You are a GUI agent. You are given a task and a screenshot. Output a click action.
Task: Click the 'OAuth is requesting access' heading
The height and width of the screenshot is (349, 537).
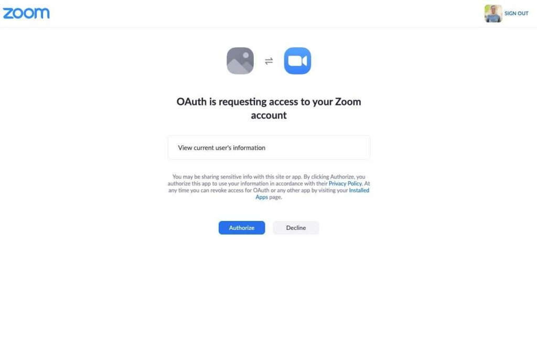[269, 108]
